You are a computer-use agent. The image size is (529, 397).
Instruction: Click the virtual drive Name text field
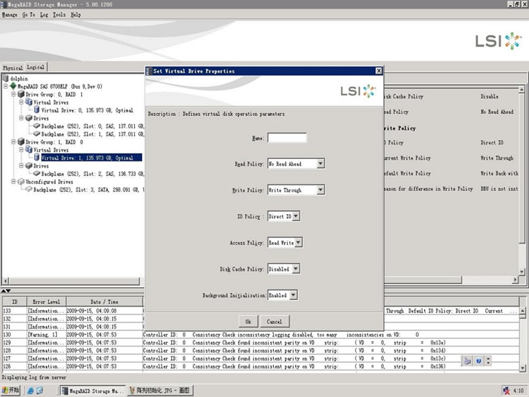287,138
